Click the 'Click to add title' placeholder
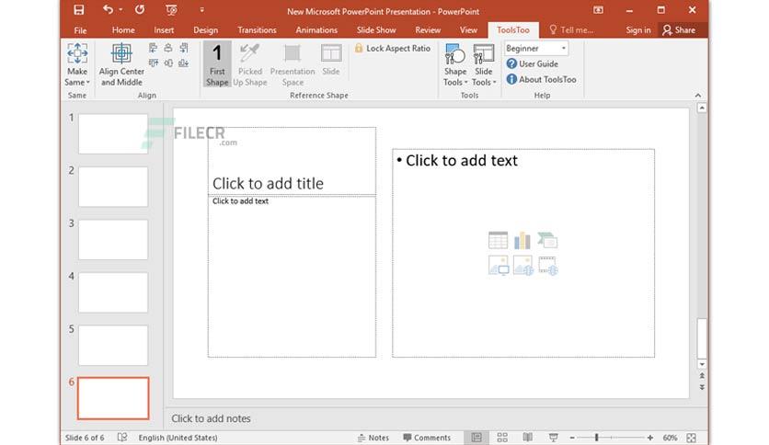The width and height of the screenshot is (769, 445). coord(292,161)
